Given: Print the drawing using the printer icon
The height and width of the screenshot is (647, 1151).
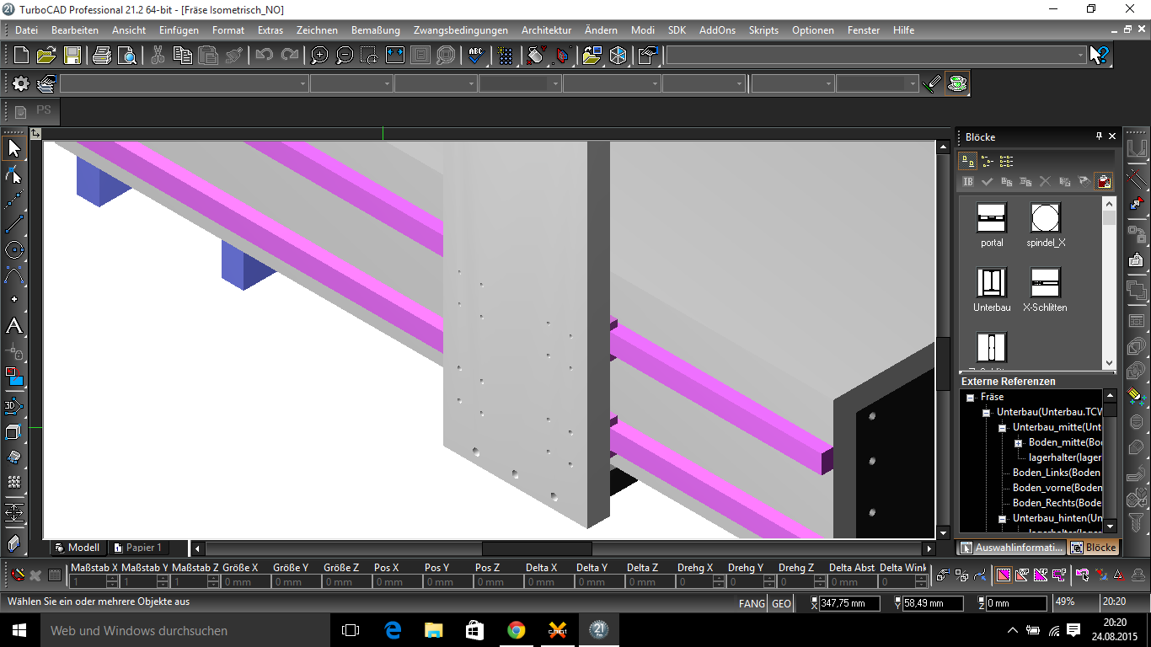Looking at the screenshot, I should (102, 56).
